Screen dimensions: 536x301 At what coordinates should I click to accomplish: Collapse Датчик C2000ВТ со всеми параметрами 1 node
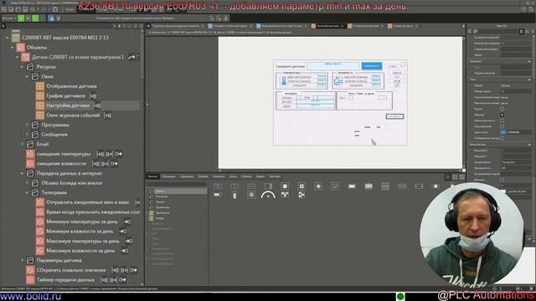tap(17, 58)
